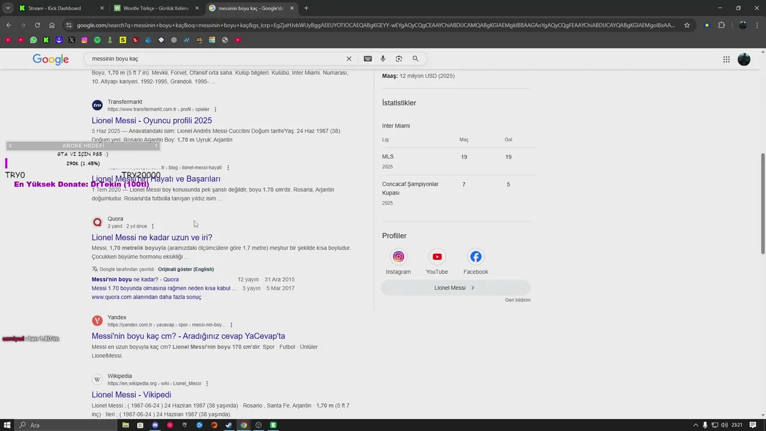Open Epic Games Launcher from taskbar

coord(185,425)
